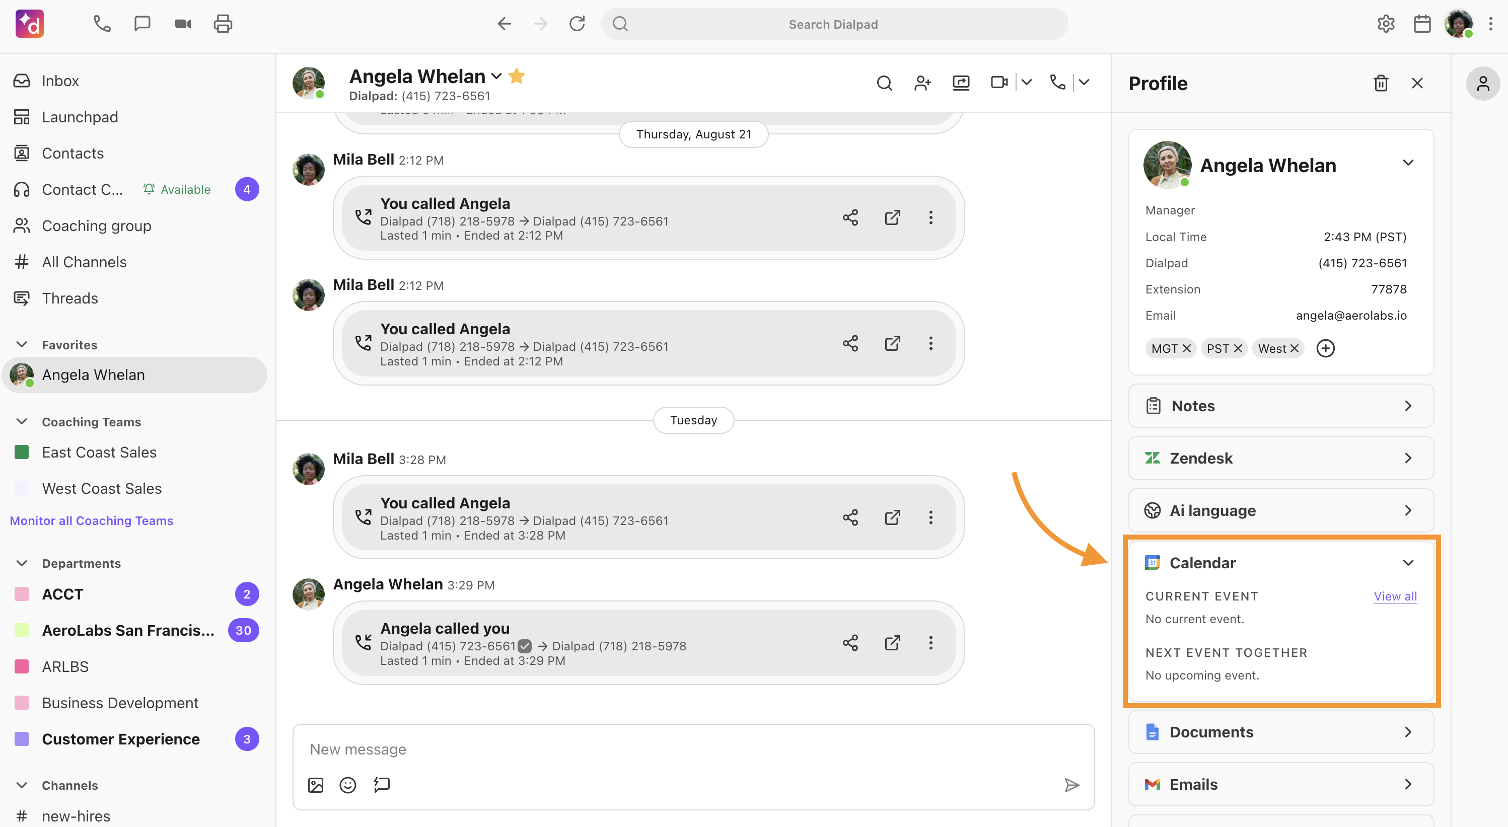Open settings gear icon
1508x827 pixels.
[1386, 24]
